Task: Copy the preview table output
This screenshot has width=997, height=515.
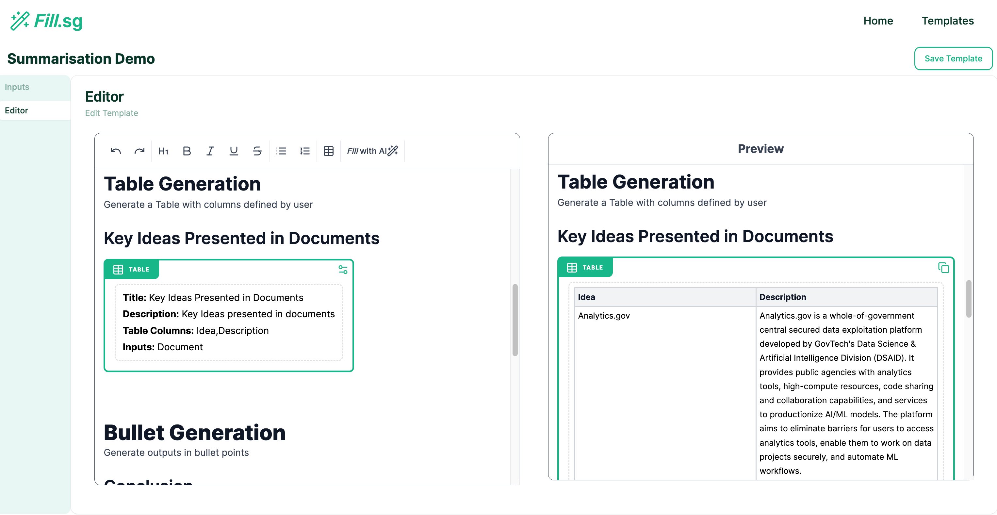Action: [x=943, y=268]
